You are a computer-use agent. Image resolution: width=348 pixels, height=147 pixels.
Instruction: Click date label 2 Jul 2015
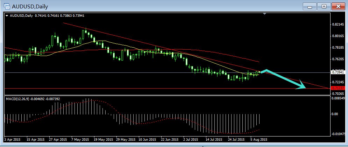(x=191, y=139)
